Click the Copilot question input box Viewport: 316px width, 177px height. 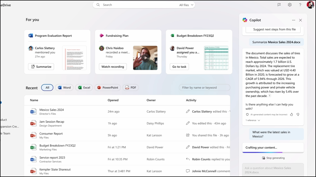[x=273, y=170]
